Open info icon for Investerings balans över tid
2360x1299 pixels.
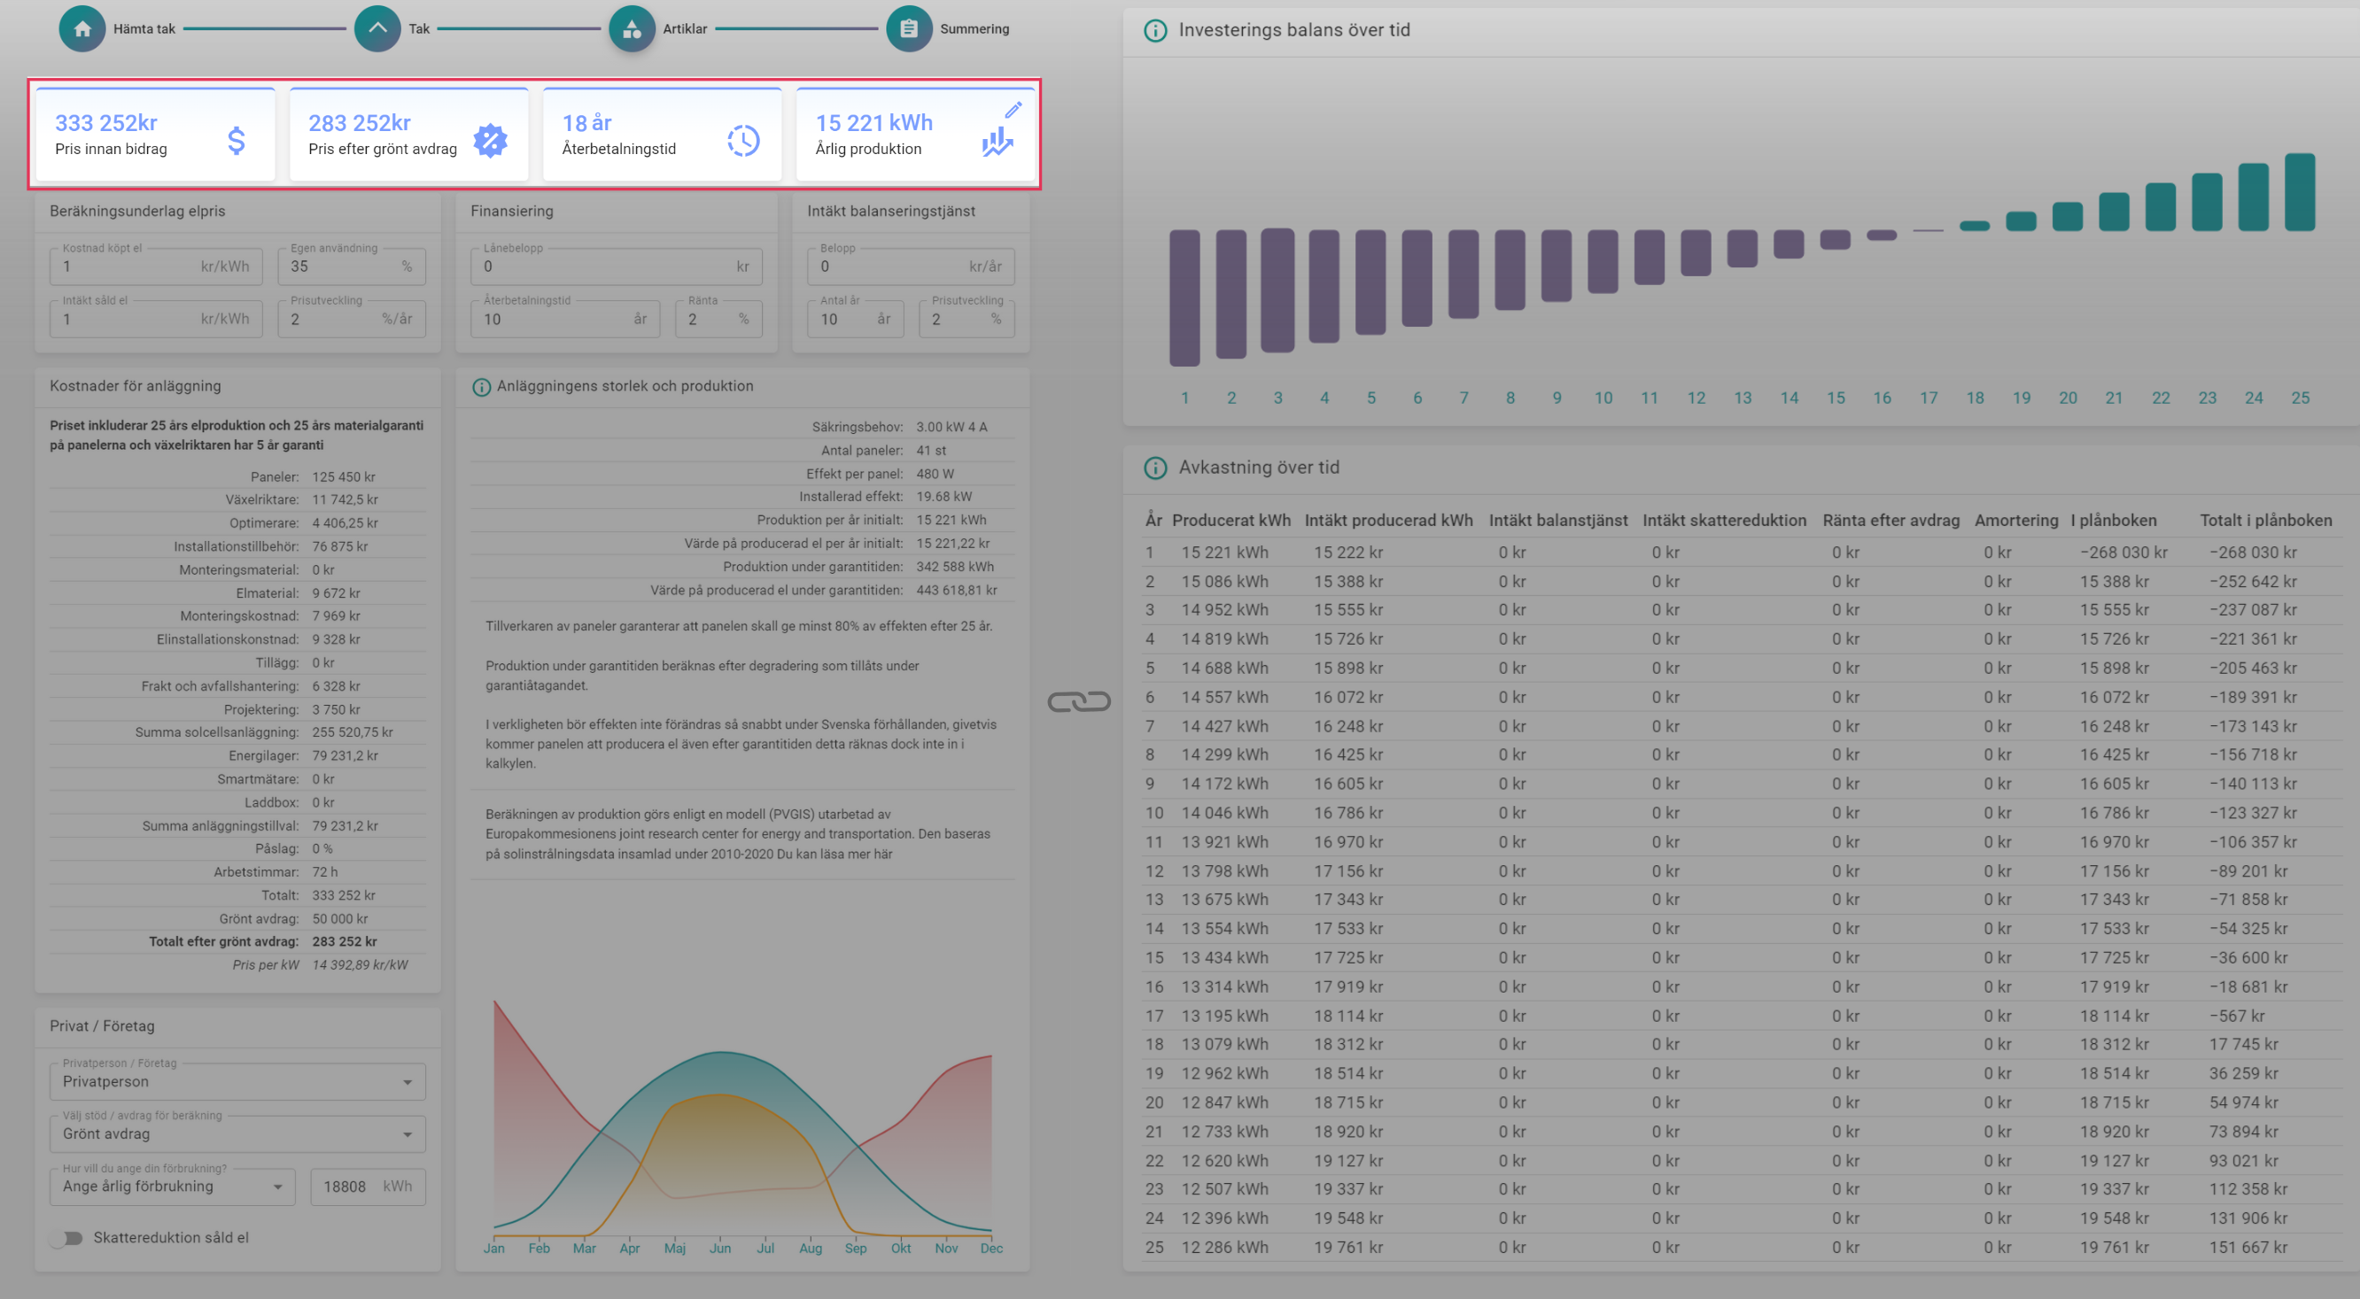1155,30
